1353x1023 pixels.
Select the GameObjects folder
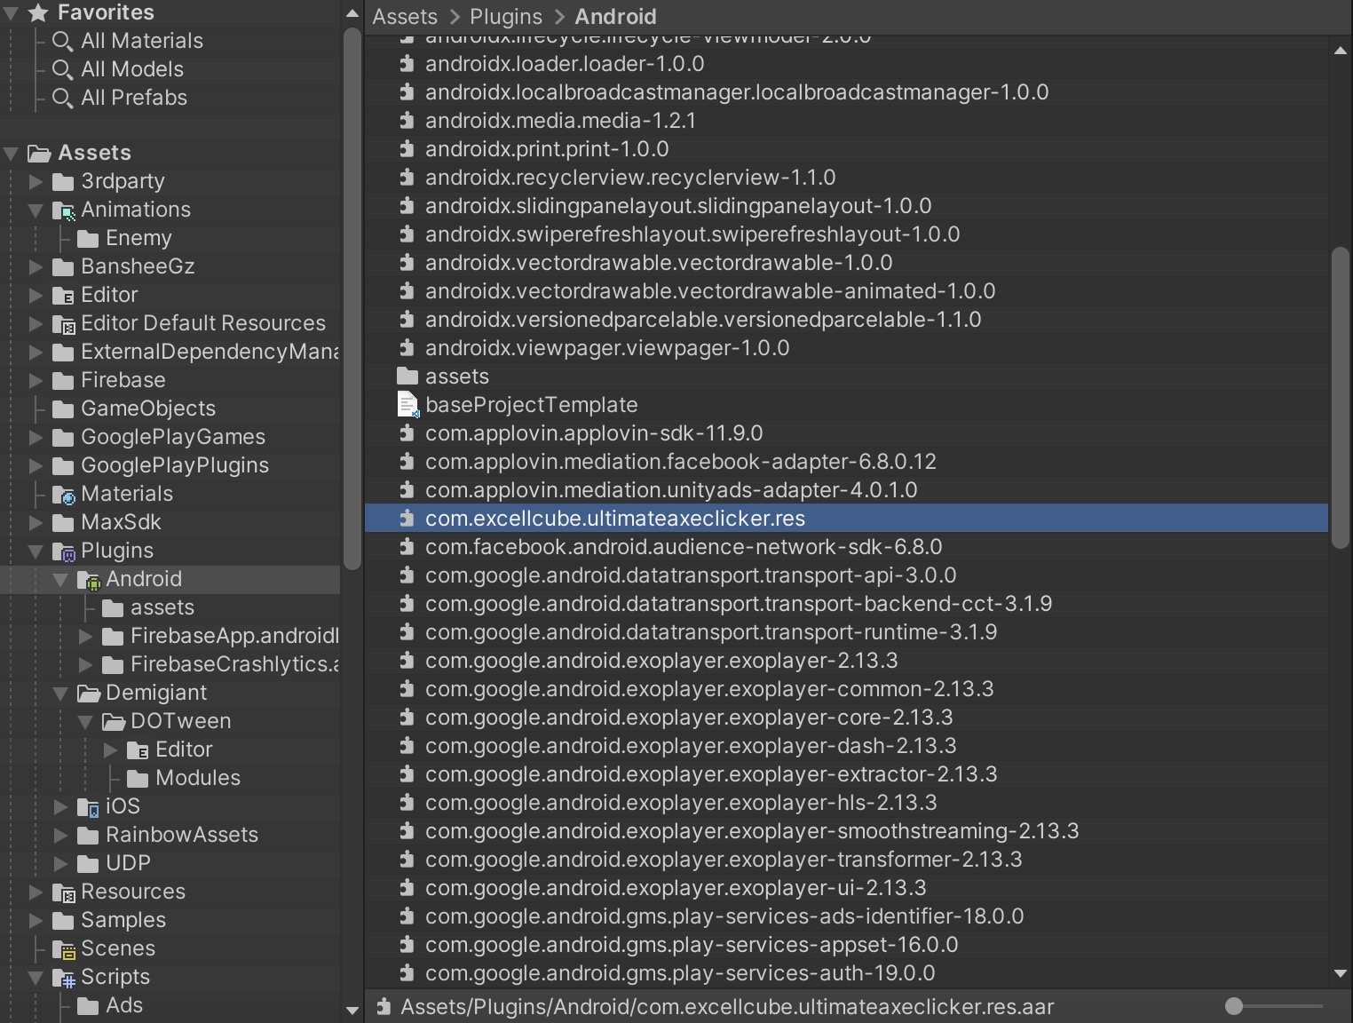148,408
